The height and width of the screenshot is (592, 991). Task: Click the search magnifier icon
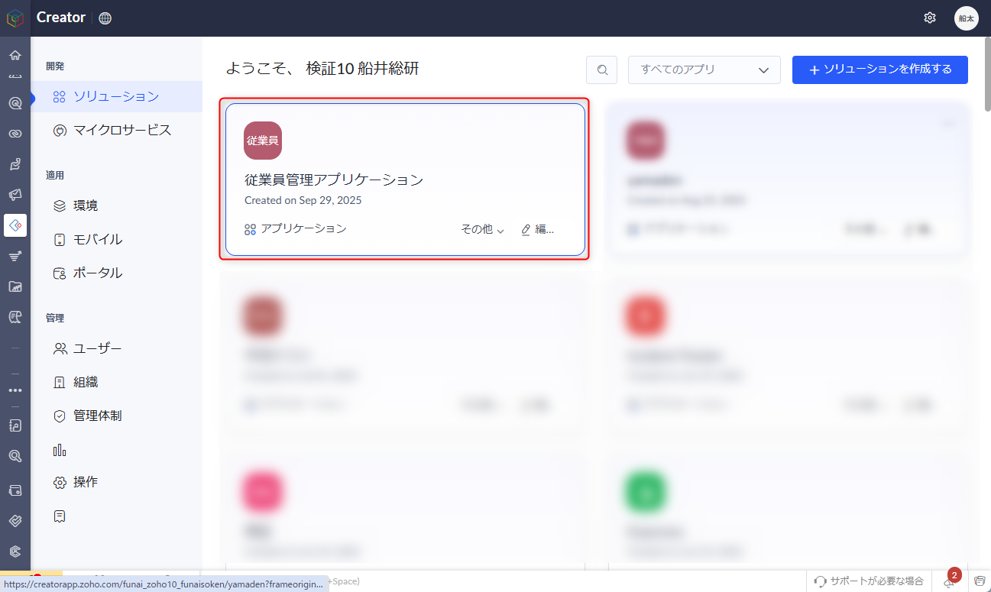(602, 70)
